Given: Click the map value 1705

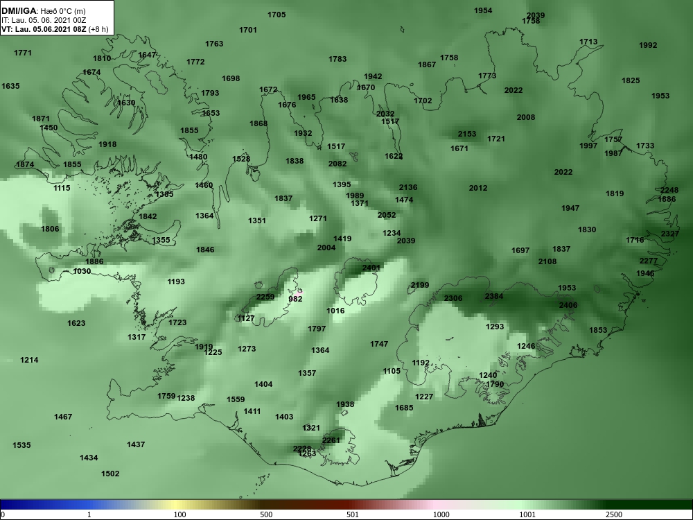Looking at the screenshot, I should pos(277,15).
